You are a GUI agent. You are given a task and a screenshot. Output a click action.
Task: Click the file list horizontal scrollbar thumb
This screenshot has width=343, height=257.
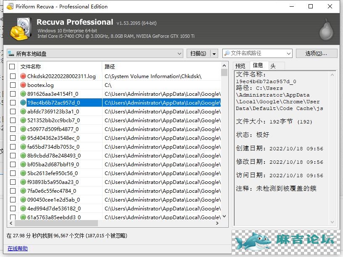(56, 223)
